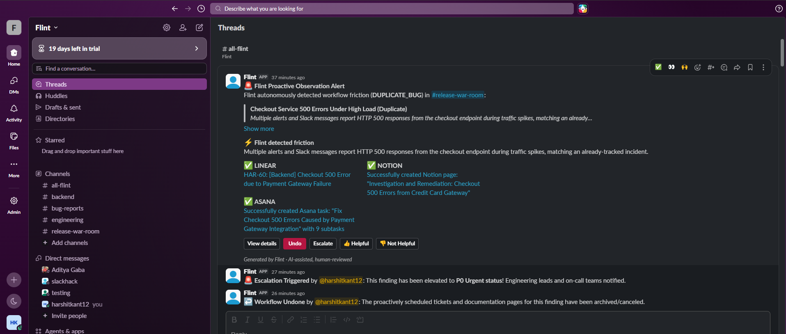786x334 pixels.
Task: Open Files in the left rail
Action: click(14, 141)
